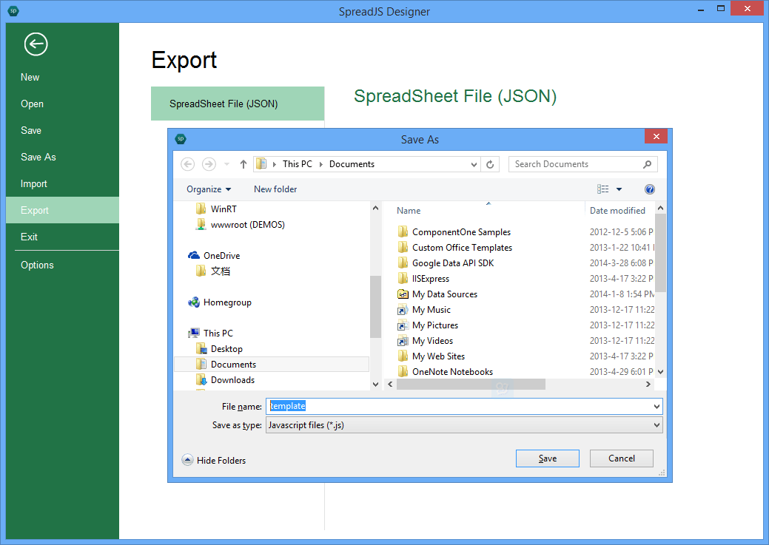This screenshot has height=545, width=769.
Task: Open the ComponentOne Samples folder
Action: click(460, 231)
